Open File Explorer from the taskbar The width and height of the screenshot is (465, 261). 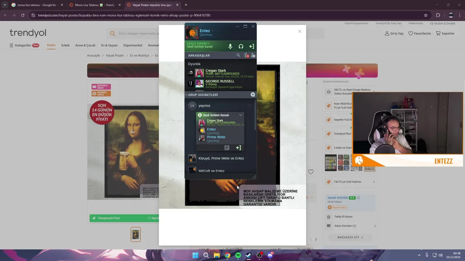pyautogui.click(x=217, y=255)
